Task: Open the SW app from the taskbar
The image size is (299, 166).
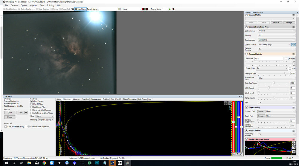Action: [120, 163]
